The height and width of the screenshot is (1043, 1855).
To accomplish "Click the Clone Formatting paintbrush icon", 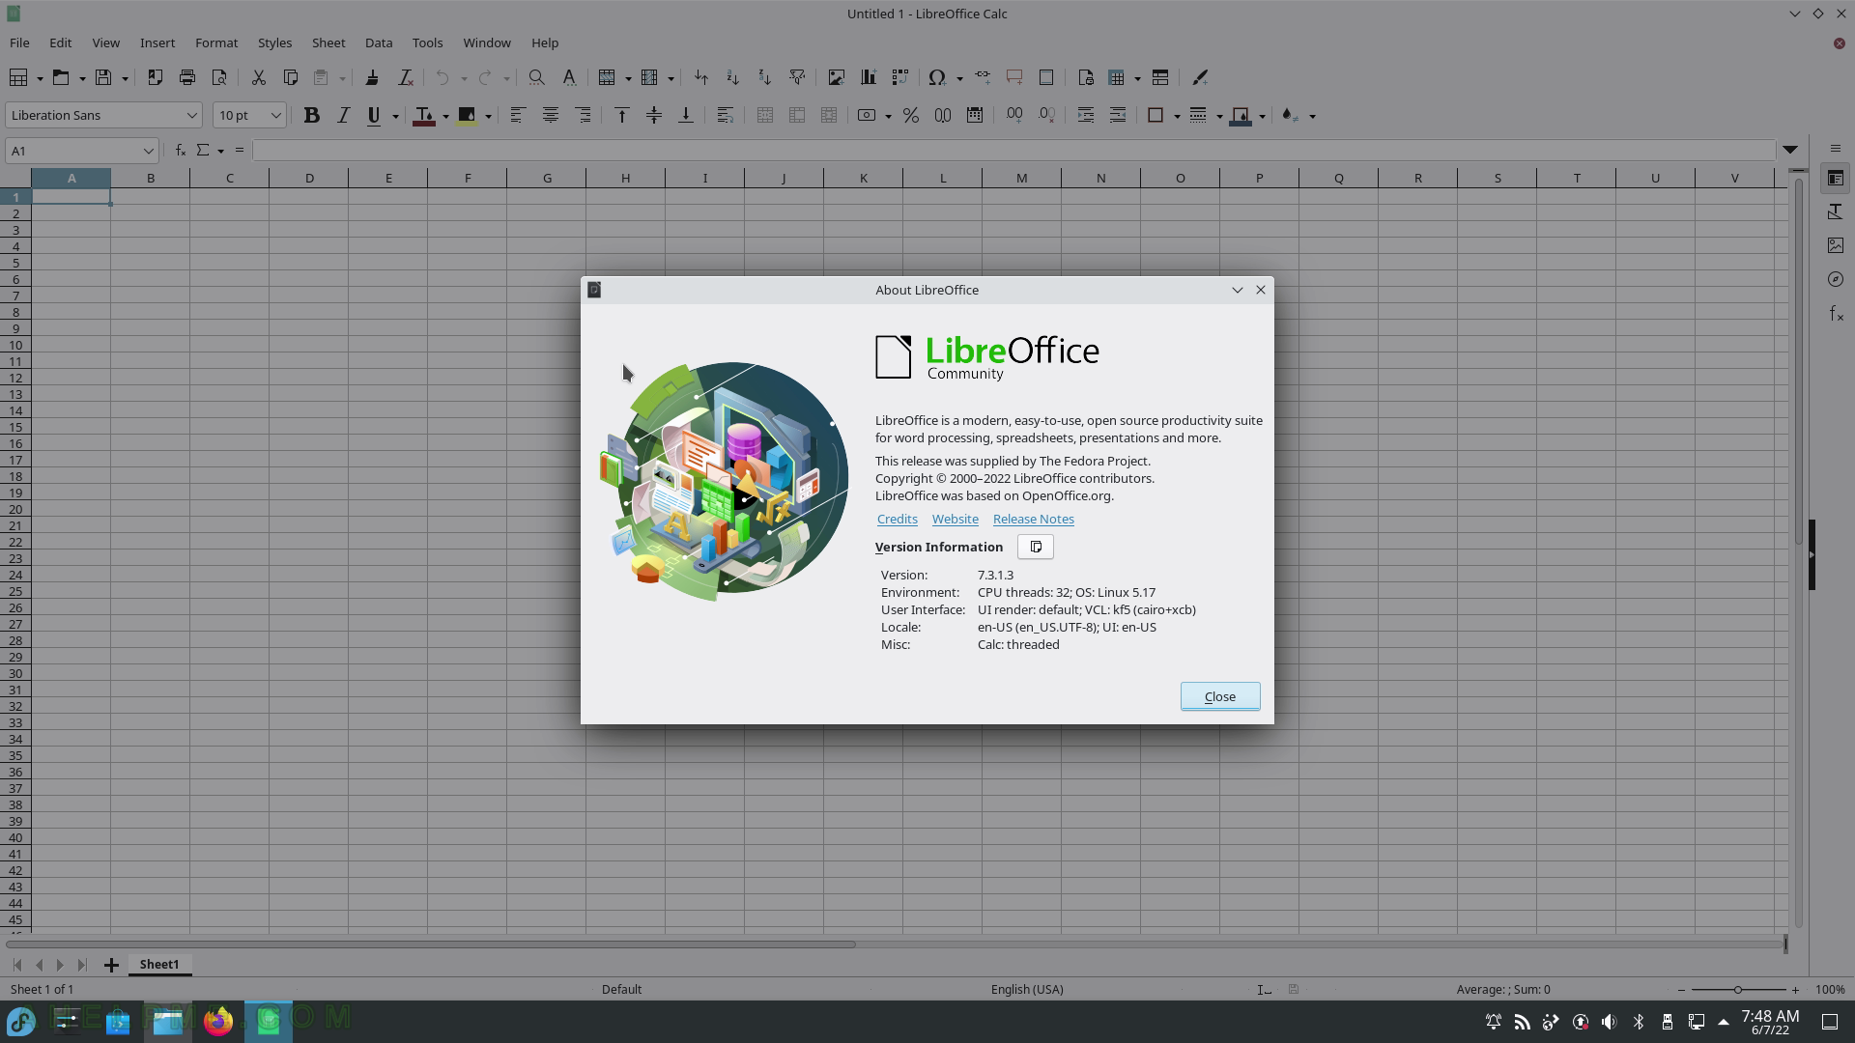I will tap(372, 77).
